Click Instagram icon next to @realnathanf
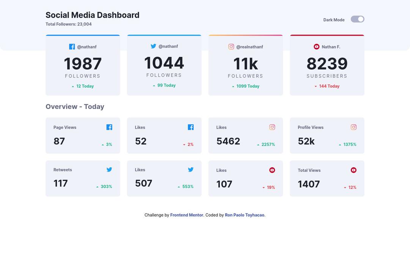 click(231, 47)
